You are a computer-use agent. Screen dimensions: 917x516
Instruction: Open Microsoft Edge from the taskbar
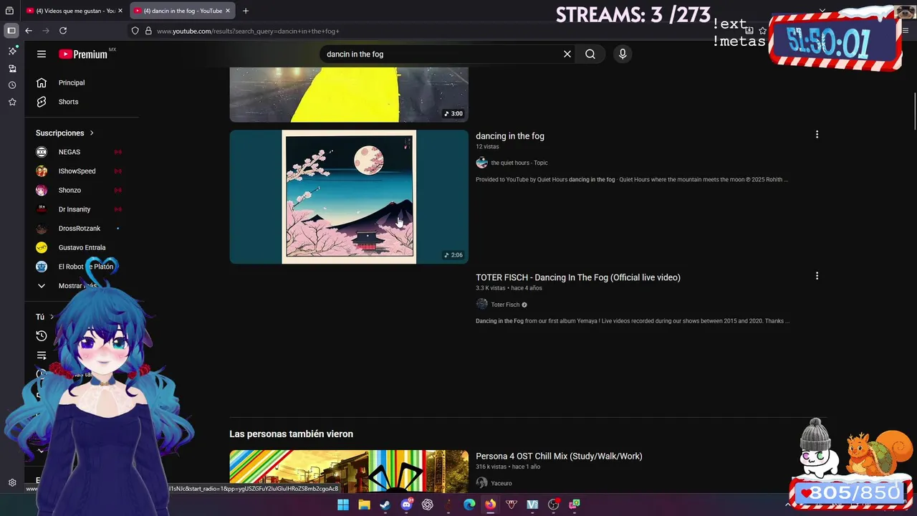click(469, 505)
